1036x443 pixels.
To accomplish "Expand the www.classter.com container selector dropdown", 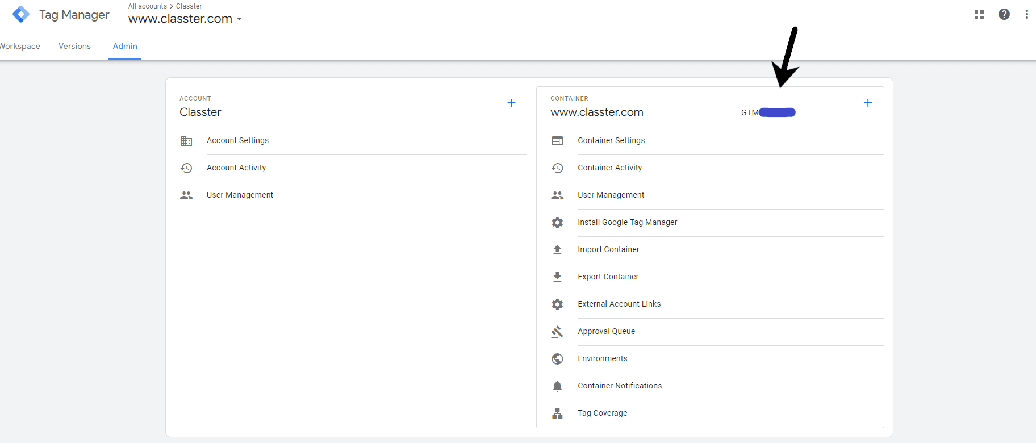I will click(185, 19).
